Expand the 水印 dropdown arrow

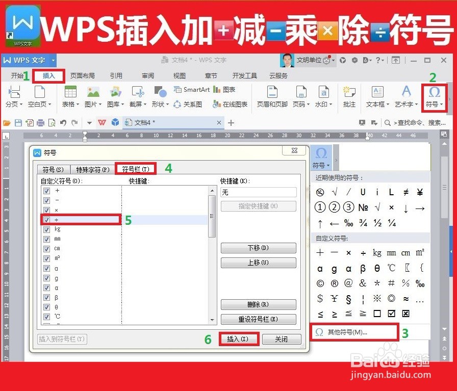pos(331,105)
